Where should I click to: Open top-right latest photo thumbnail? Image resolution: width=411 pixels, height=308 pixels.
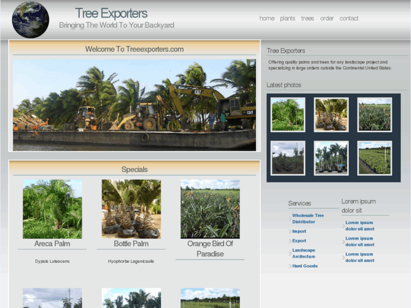374,115
